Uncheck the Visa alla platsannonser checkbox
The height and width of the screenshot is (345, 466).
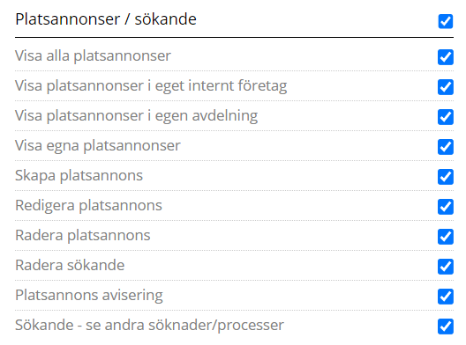click(x=446, y=57)
